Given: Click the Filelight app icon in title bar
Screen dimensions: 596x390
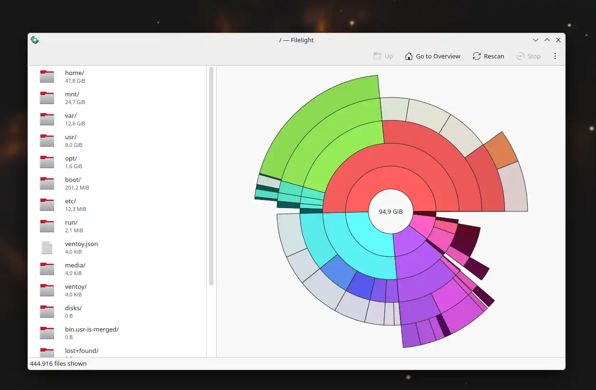Looking at the screenshot, I should click(x=35, y=40).
